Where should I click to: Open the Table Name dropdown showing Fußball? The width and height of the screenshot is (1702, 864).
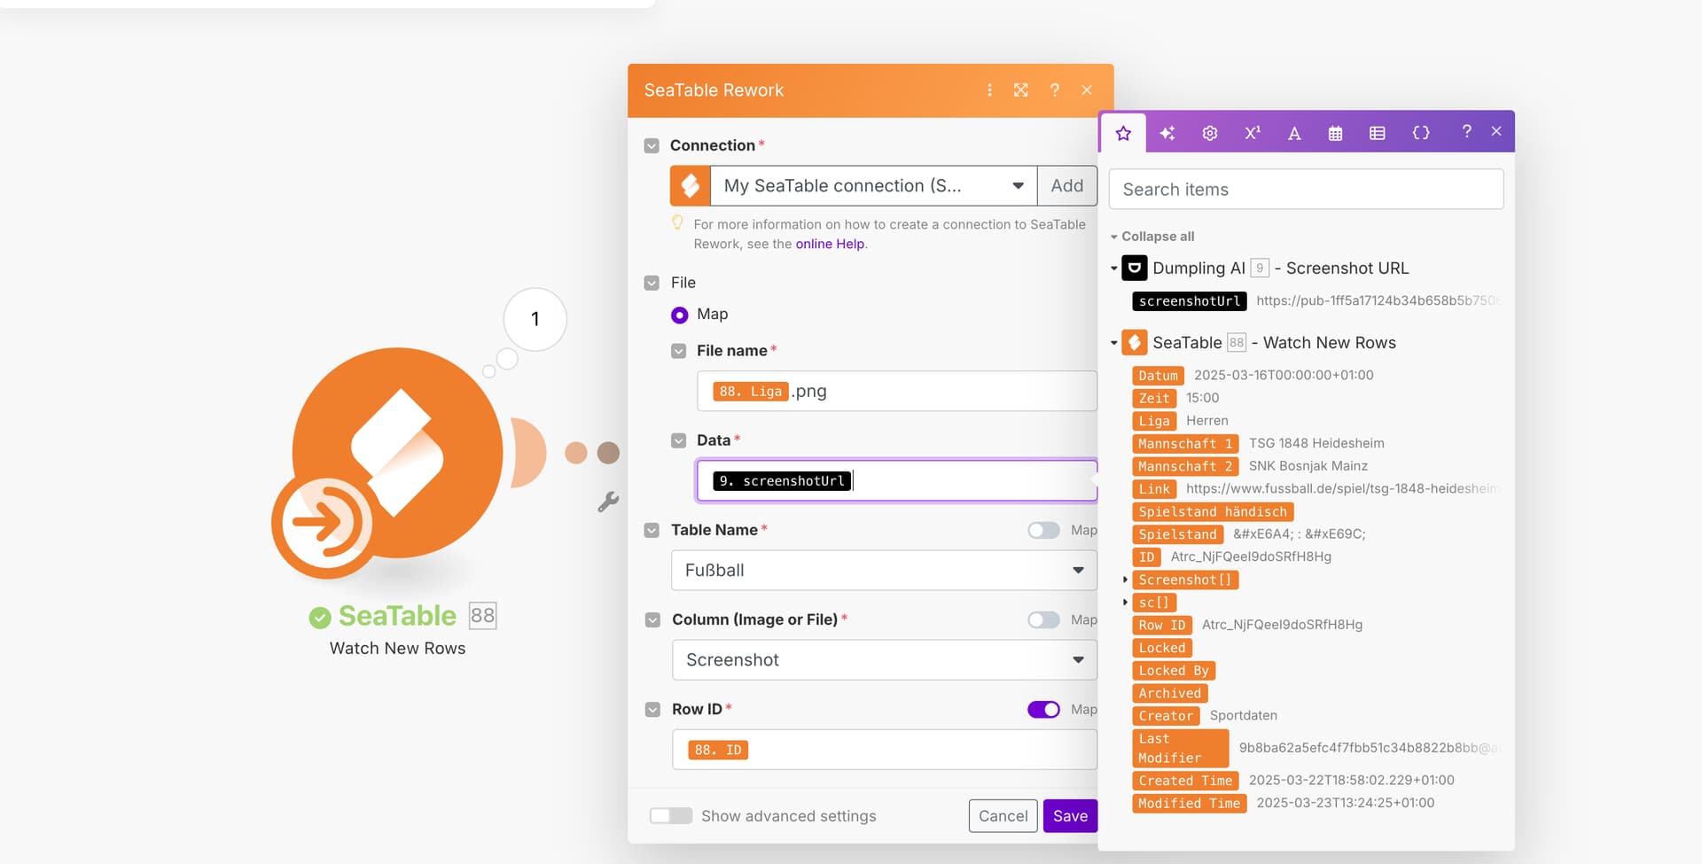884,571
